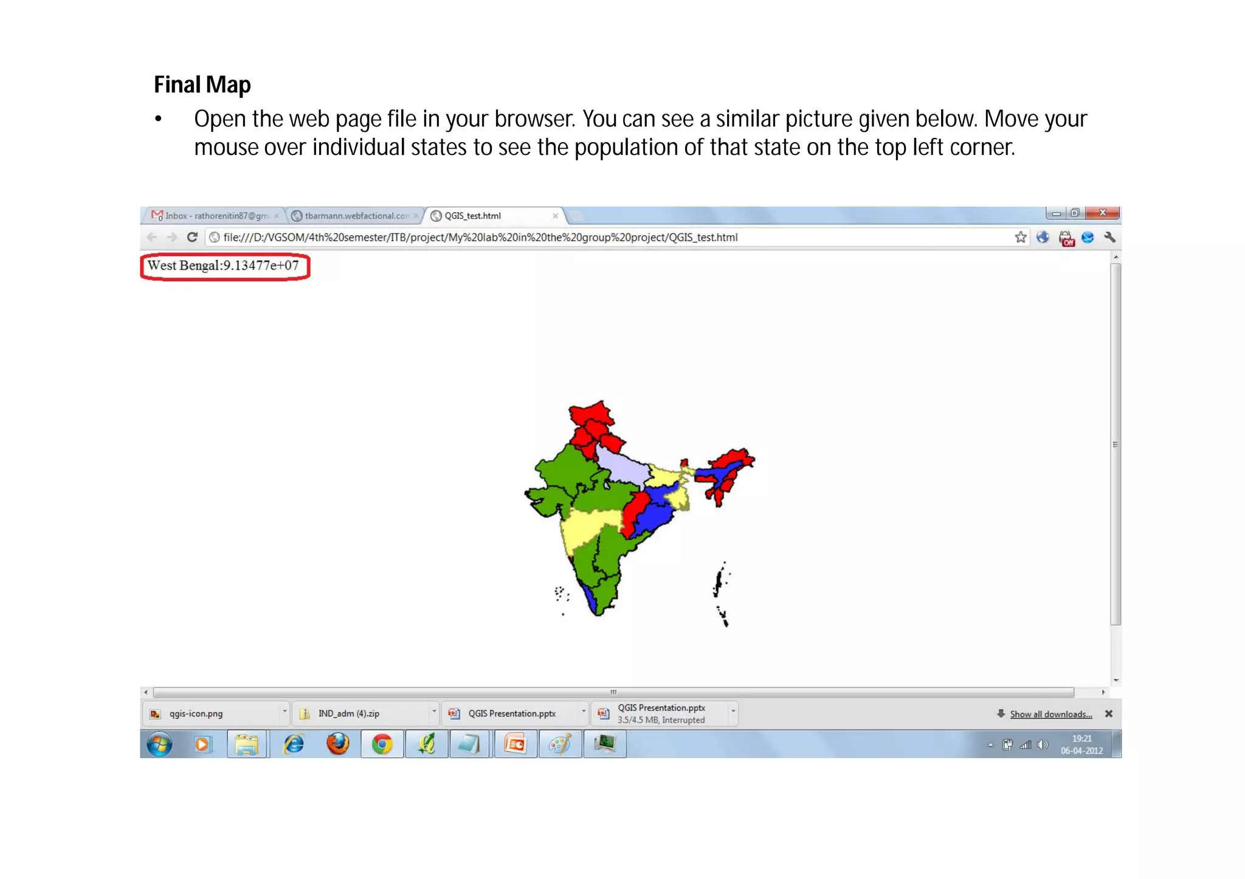Image resolution: width=1245 pixels, height=879 pixels.
Task: Click the red 'Off' extension icon
Action: click(1066, 238)
